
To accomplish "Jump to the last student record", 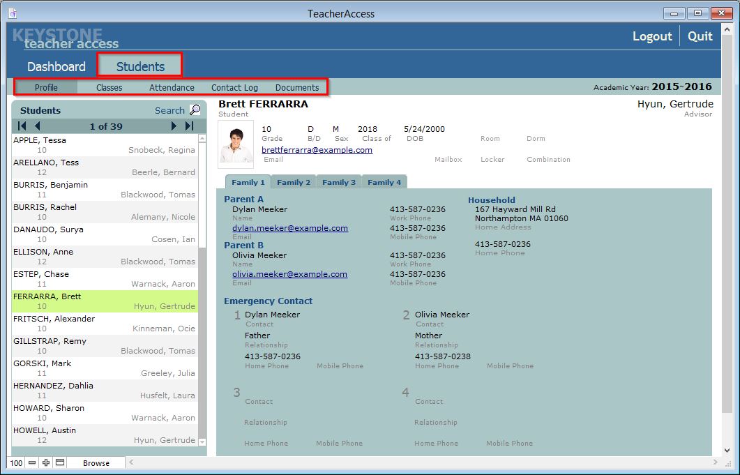I will pyautogui.click(x=189, y=126).
